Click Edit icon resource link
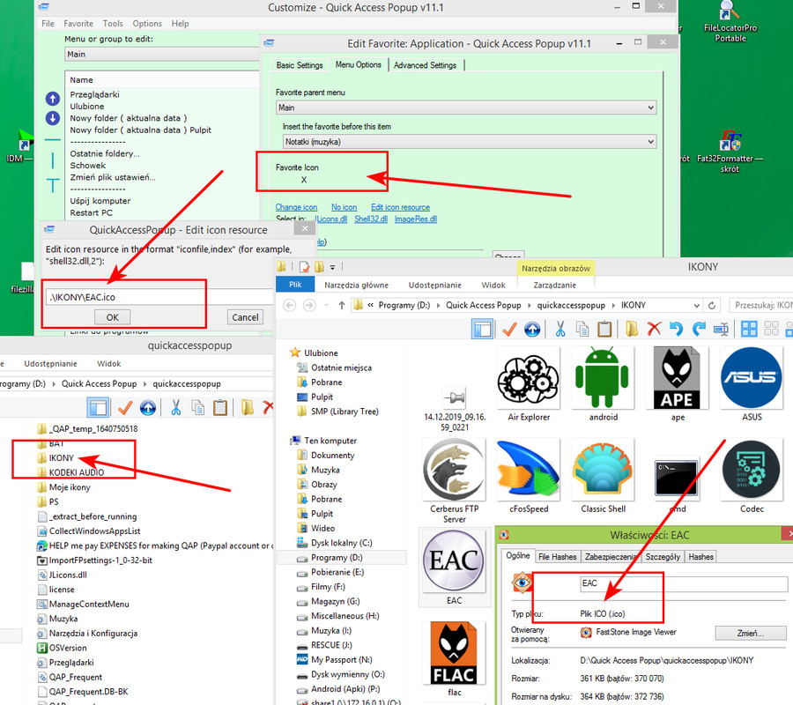793x705 pixels. [x=400, y=207]
